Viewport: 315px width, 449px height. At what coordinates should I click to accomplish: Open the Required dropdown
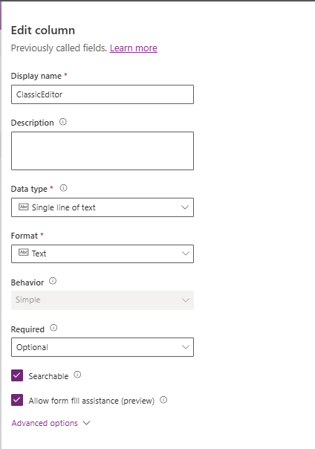[103, 347]
